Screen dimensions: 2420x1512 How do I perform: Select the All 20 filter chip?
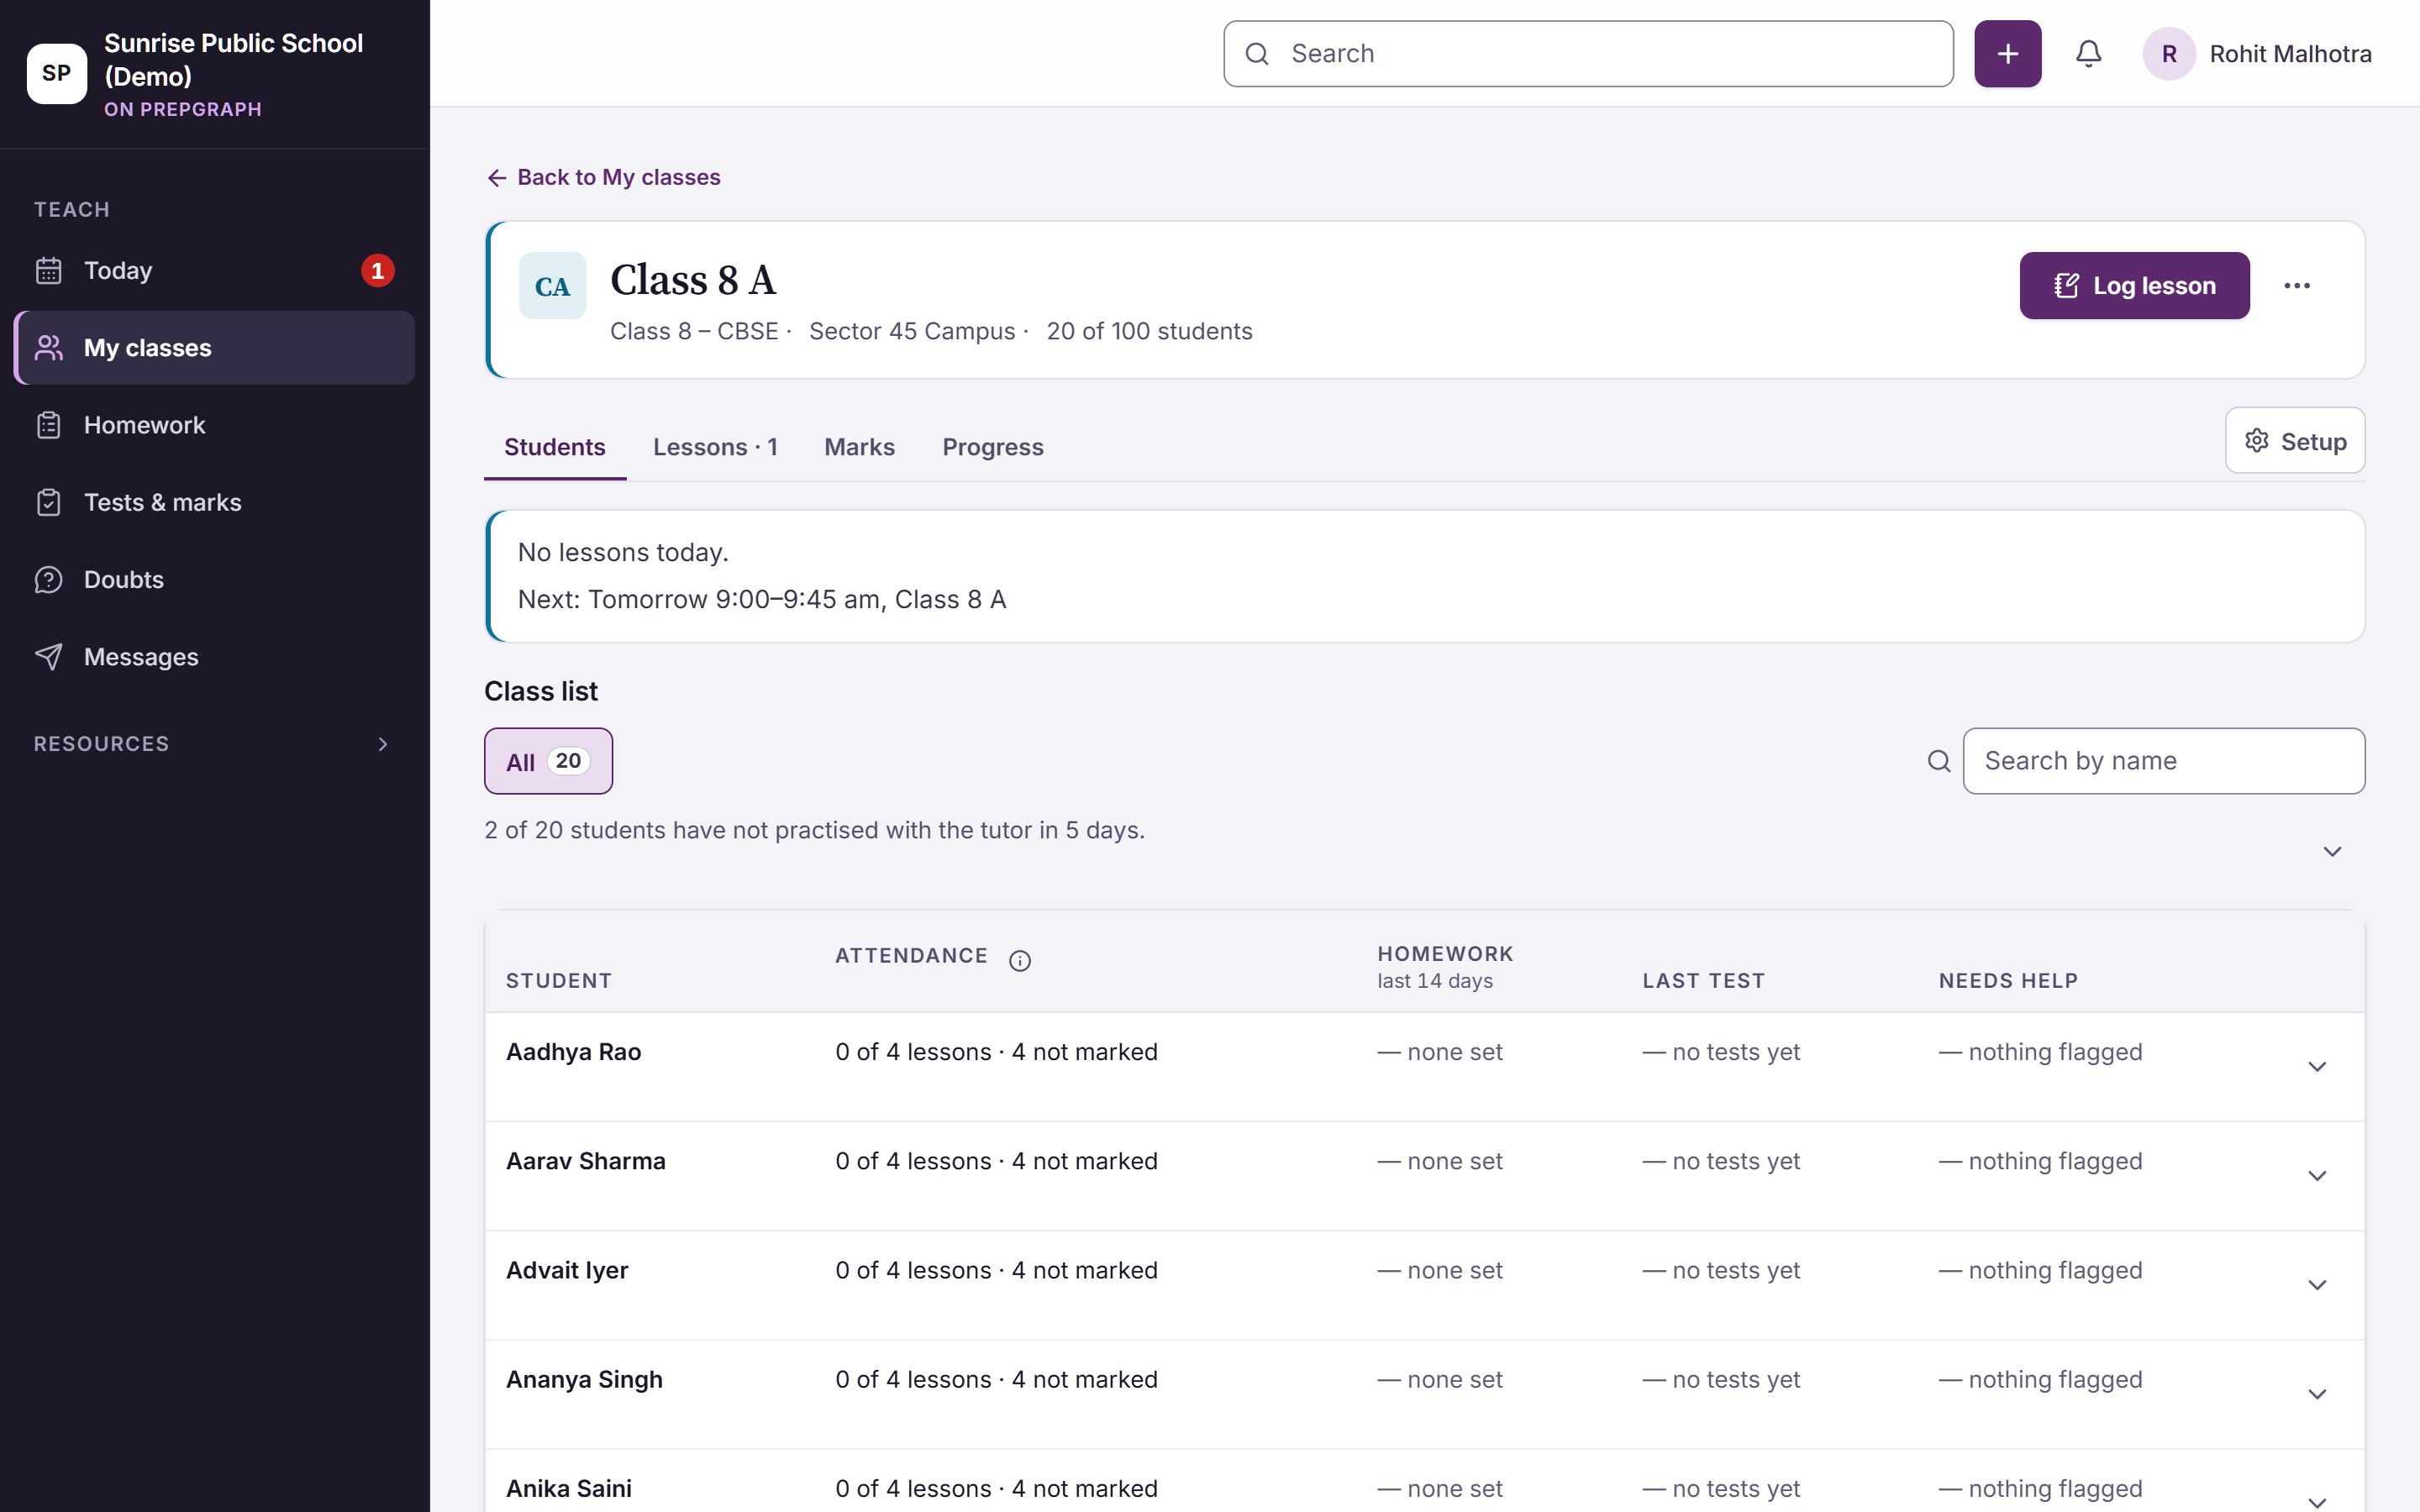point(548,761)
